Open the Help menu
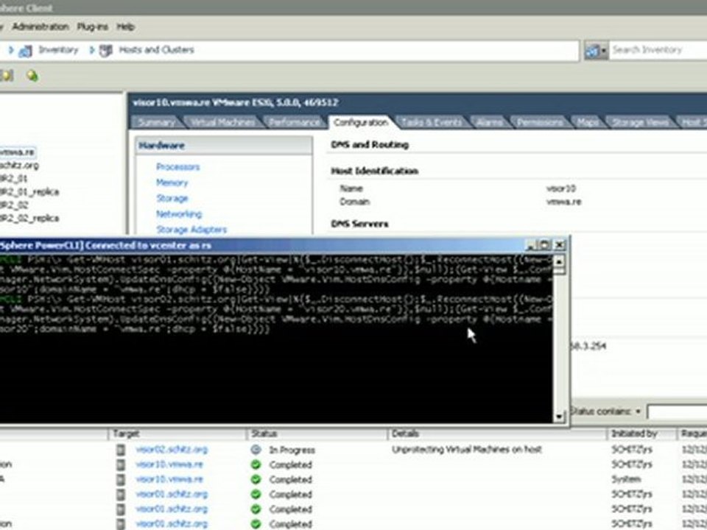The image size is (707, 530). click(x=125, y=26)
